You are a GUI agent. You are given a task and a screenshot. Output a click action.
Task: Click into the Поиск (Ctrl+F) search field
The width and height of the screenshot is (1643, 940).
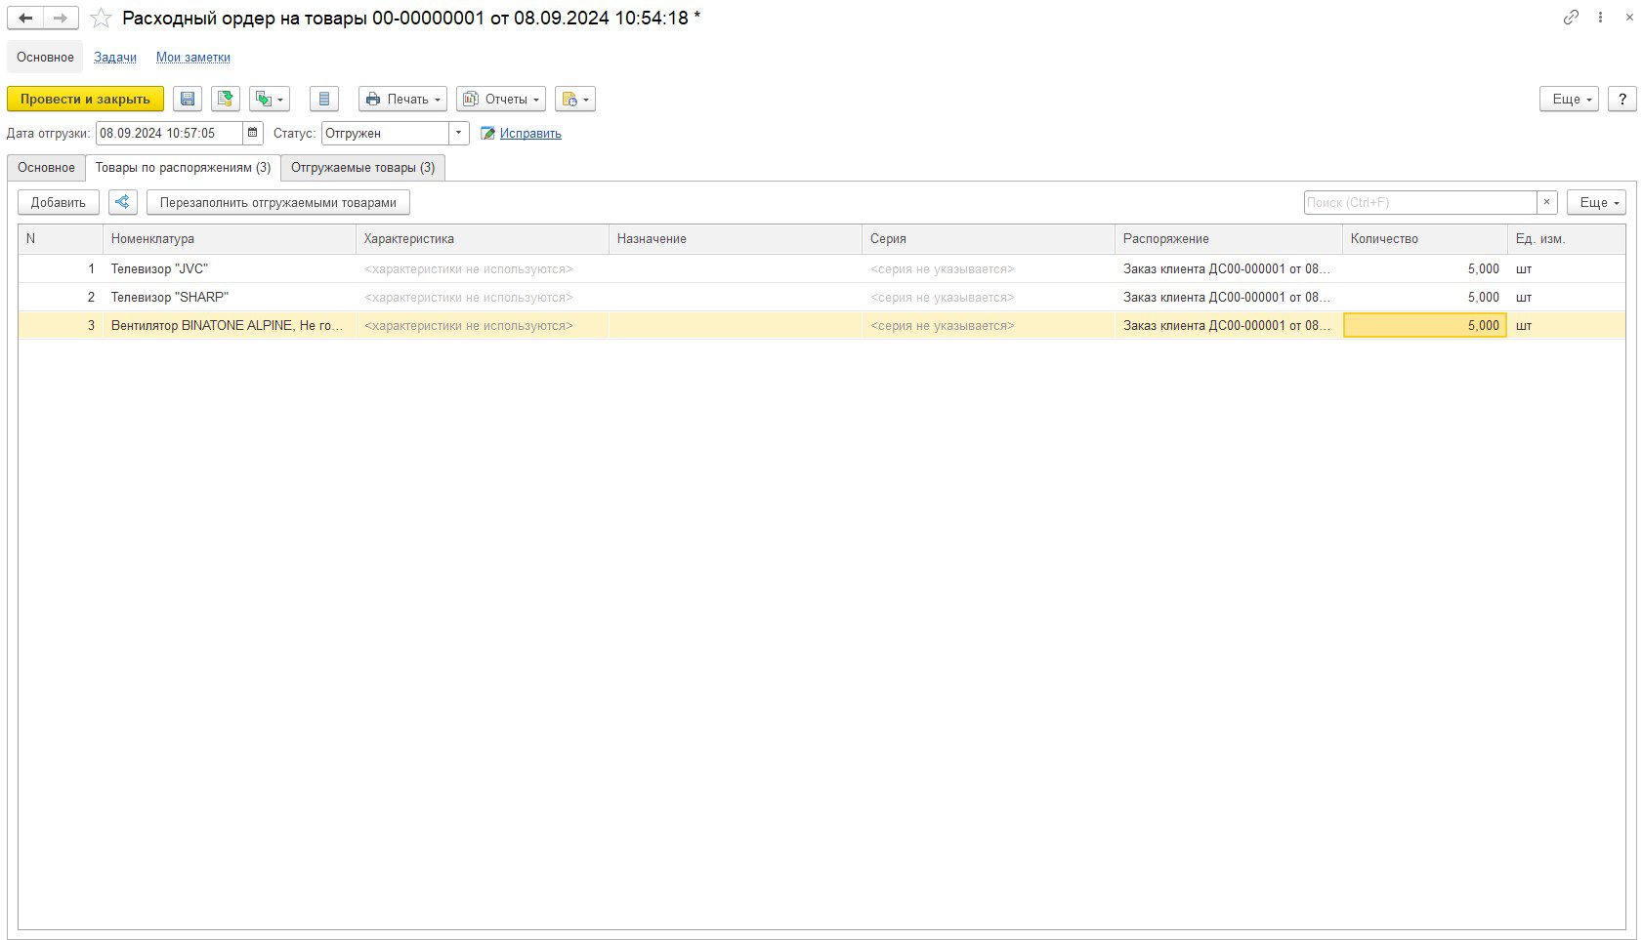pos(1419,202)
